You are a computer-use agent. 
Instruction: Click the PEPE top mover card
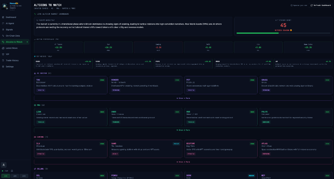click(x=183, y=64)
